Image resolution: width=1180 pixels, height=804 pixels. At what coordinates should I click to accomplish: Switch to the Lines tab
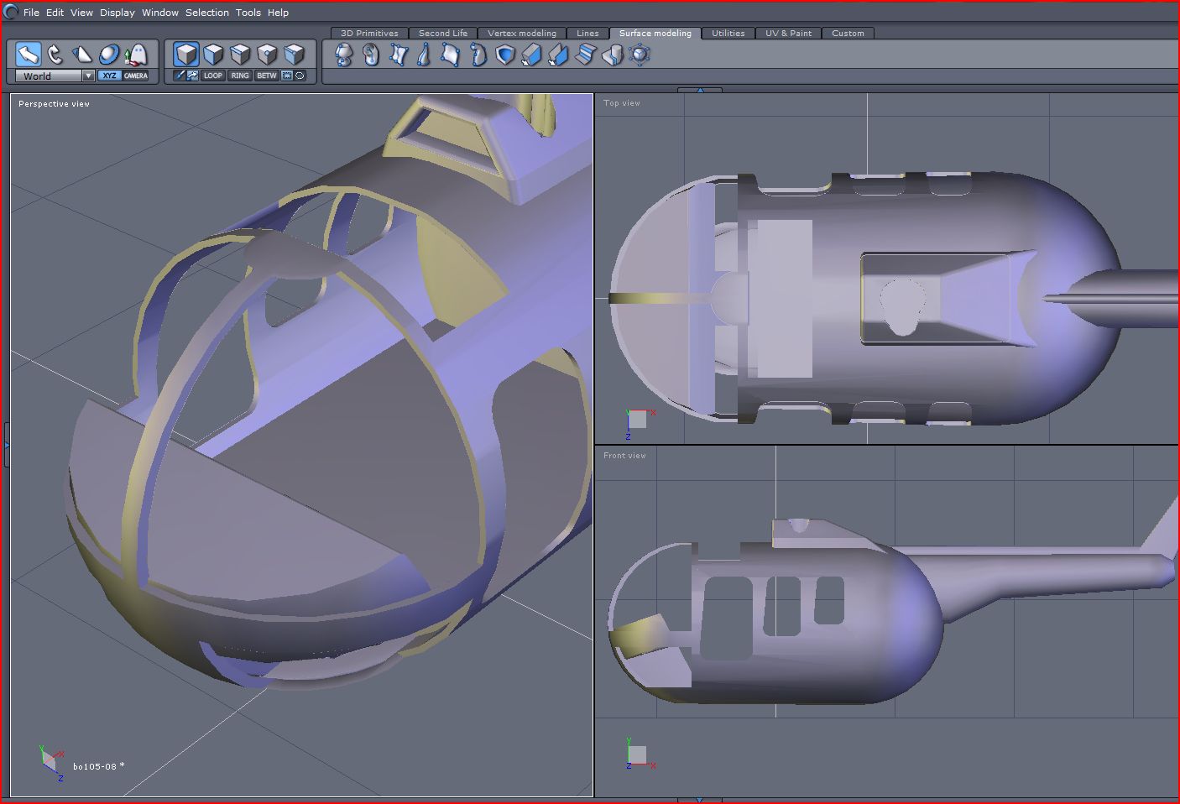click(587, 34)
